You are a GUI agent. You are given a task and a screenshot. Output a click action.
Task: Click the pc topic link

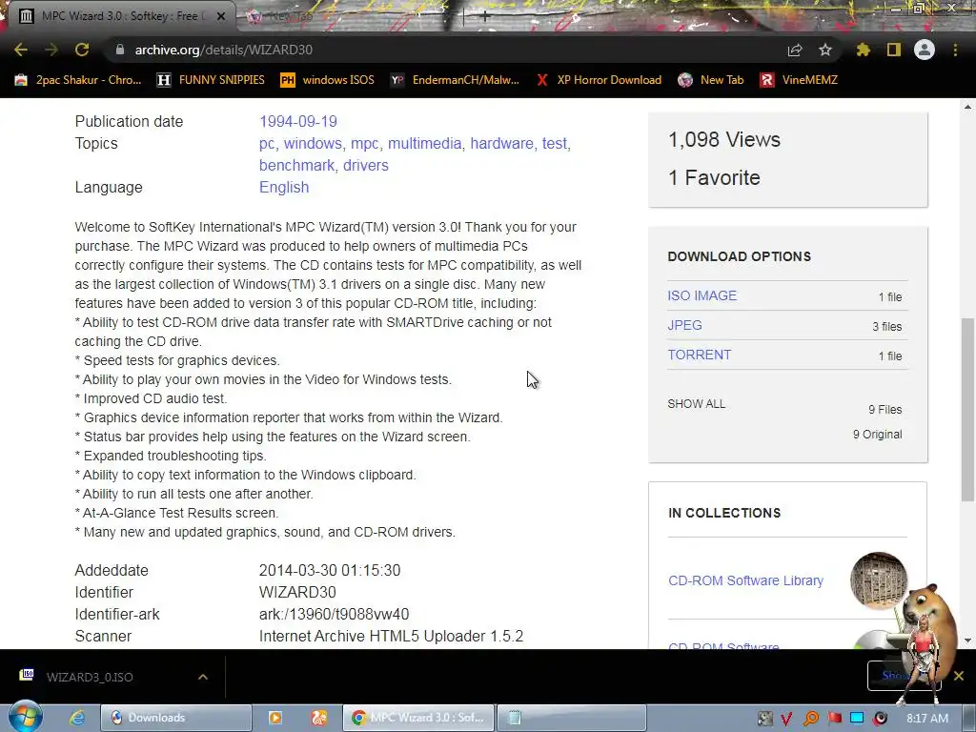[267, 143]
